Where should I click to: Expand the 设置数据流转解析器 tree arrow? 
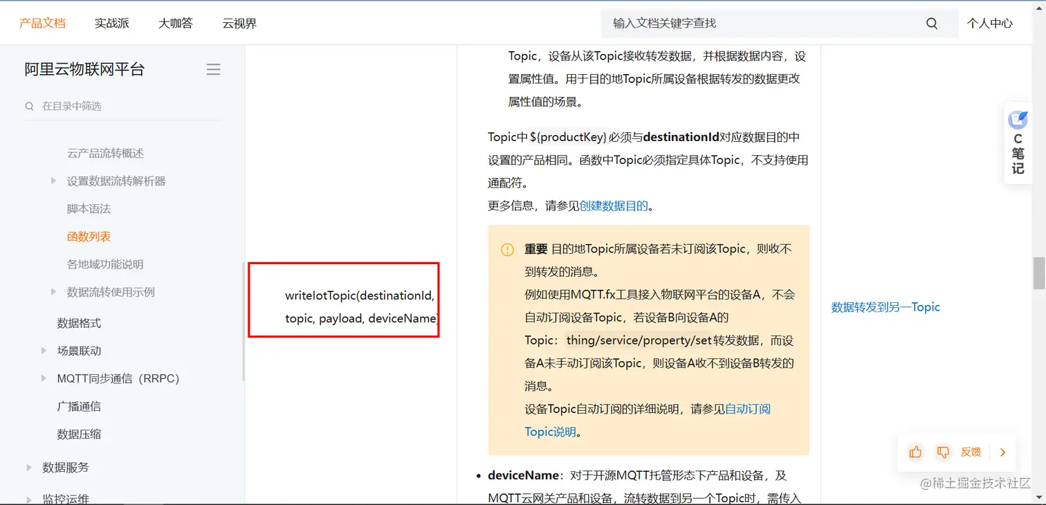[54, 181]
